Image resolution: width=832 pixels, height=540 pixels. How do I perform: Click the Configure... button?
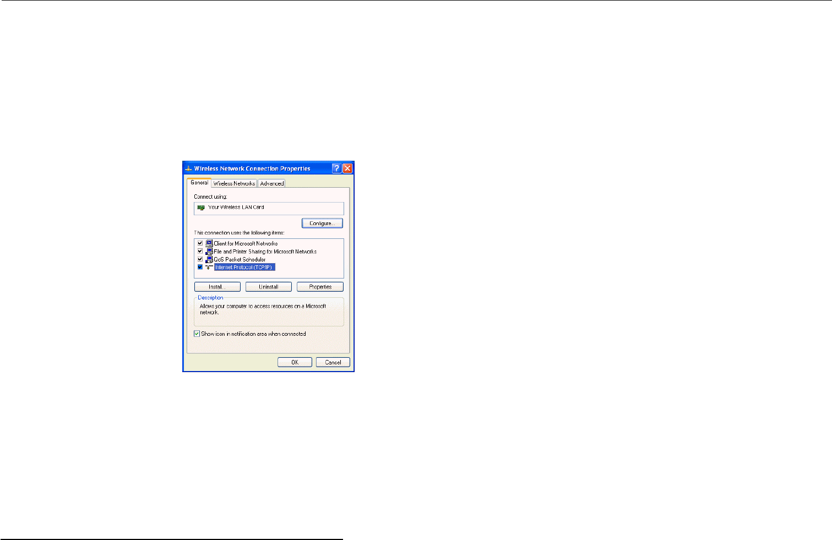pos(322,223)
